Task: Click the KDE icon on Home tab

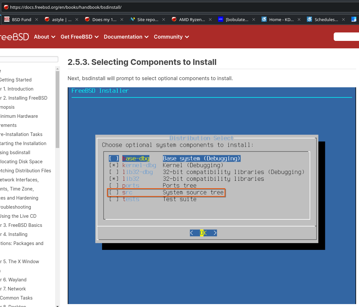Action: (x=264, y=19)
